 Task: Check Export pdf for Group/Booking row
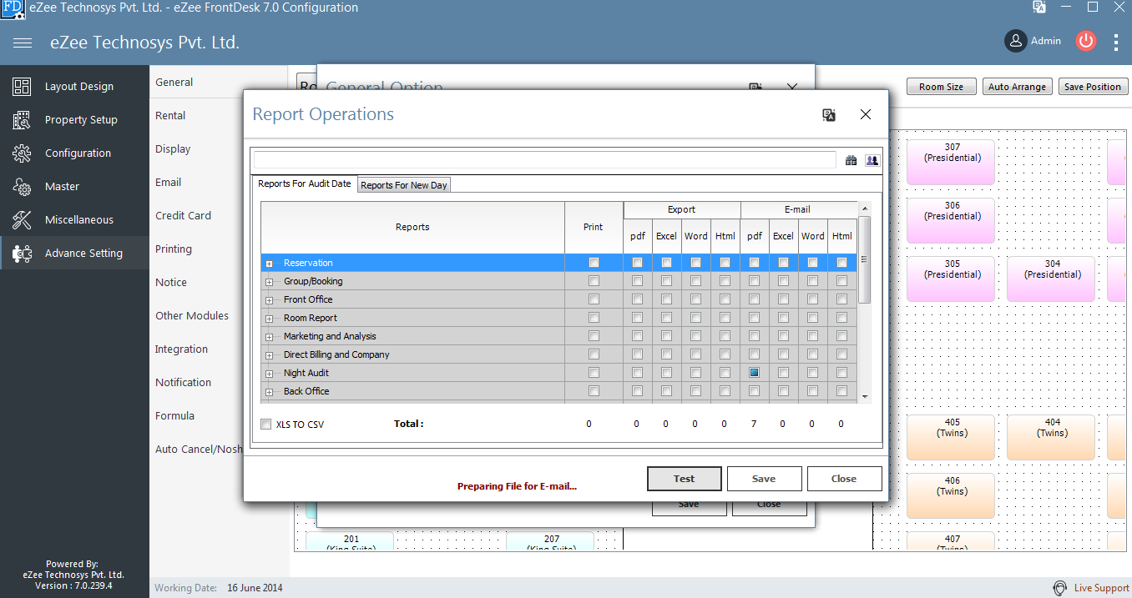point(637,281)
